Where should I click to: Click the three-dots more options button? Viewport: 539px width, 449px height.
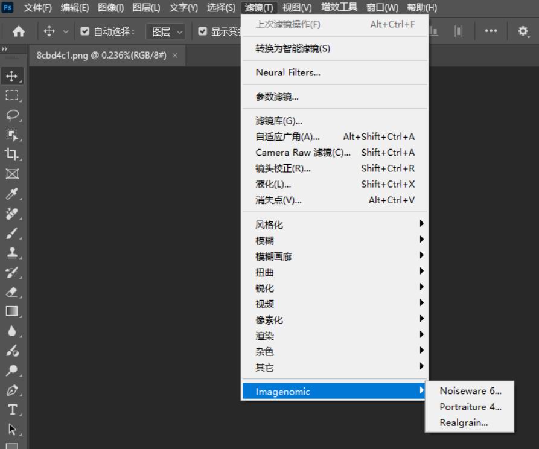click(491, 31)
